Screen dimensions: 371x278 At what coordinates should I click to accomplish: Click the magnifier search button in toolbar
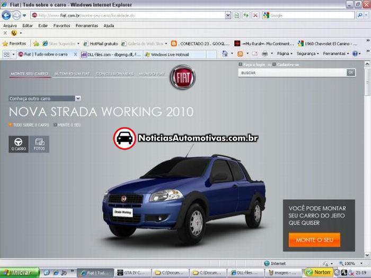point(360,15)
